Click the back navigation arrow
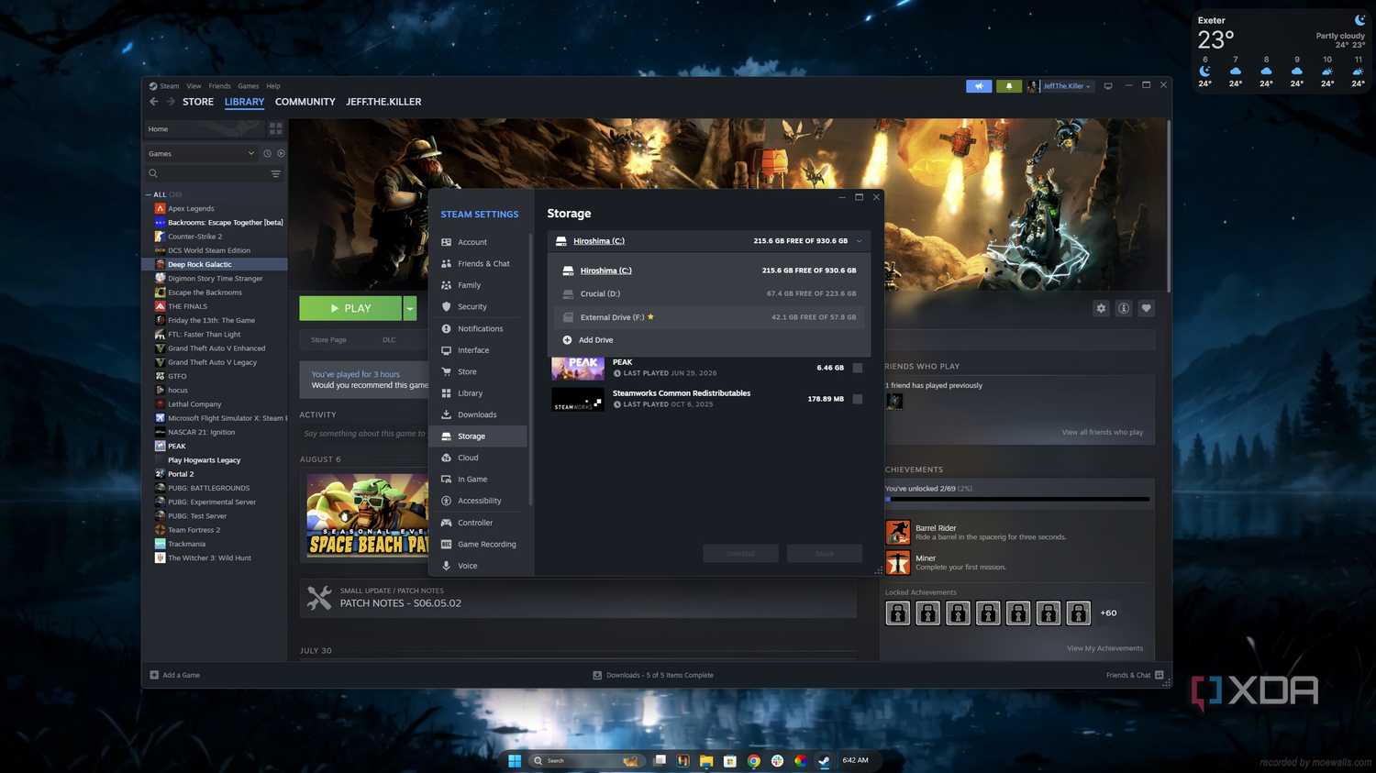 tap(154, 102)
